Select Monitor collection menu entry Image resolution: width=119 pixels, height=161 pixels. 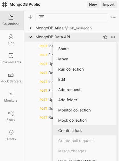(x=85, y=110)
